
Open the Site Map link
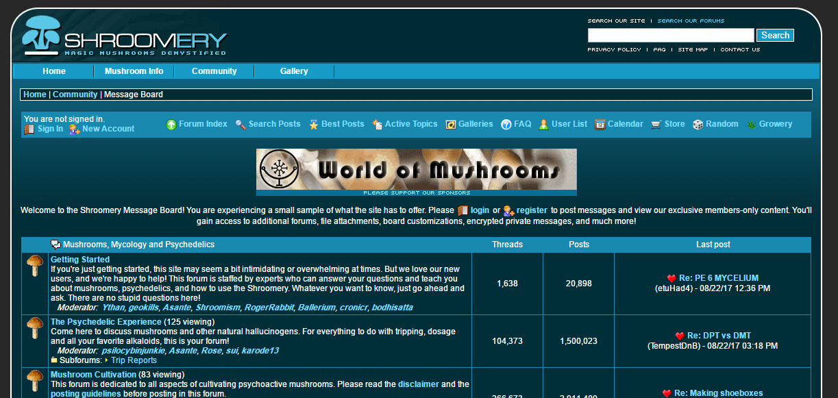pyautogui.click(x=693, y=50)
